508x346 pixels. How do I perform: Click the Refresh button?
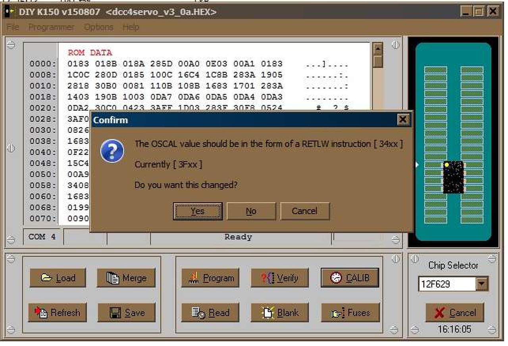pyautogui.click(x=58, y=312)
